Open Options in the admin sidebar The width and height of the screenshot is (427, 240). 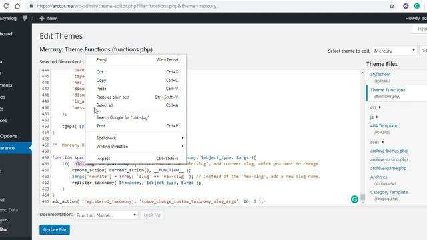click(x=9, y=136)
